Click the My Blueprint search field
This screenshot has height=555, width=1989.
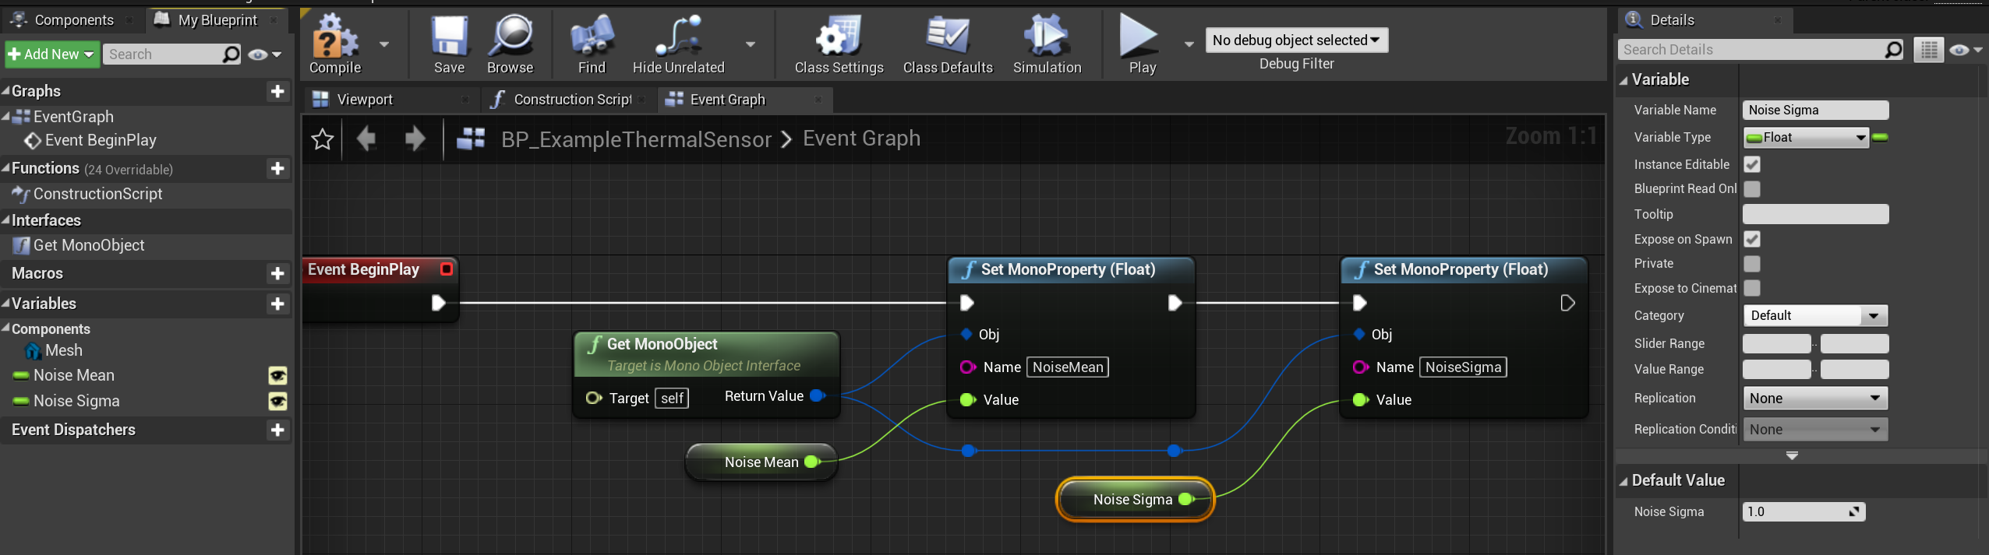click(x=171, y=54)
